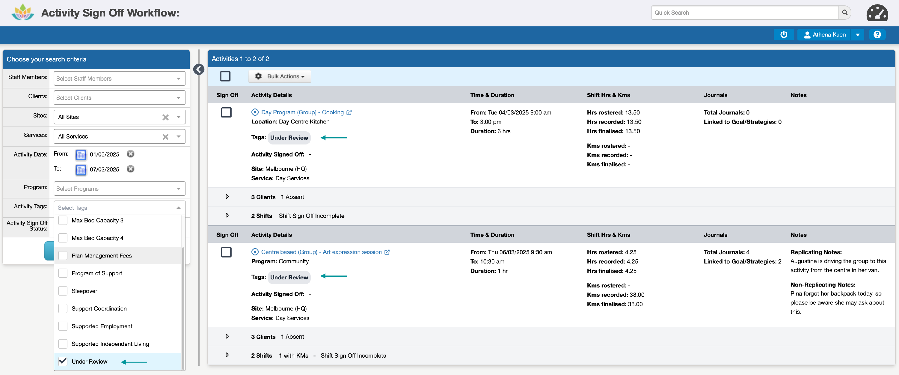The width and height of the screenshot is (899, 375).
Task: Expand the Athena Kuen user menu arrow
Action: click(857, 34)
